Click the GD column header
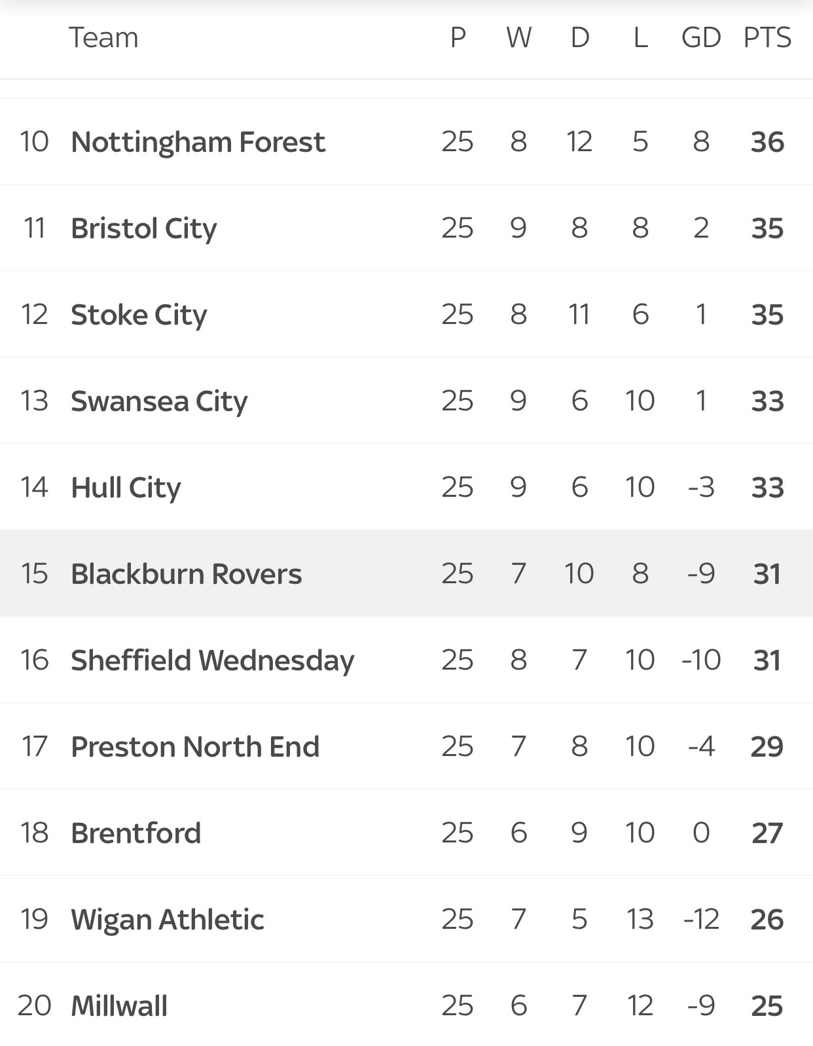The image size is (813, 1046). [x=700, y=38]
